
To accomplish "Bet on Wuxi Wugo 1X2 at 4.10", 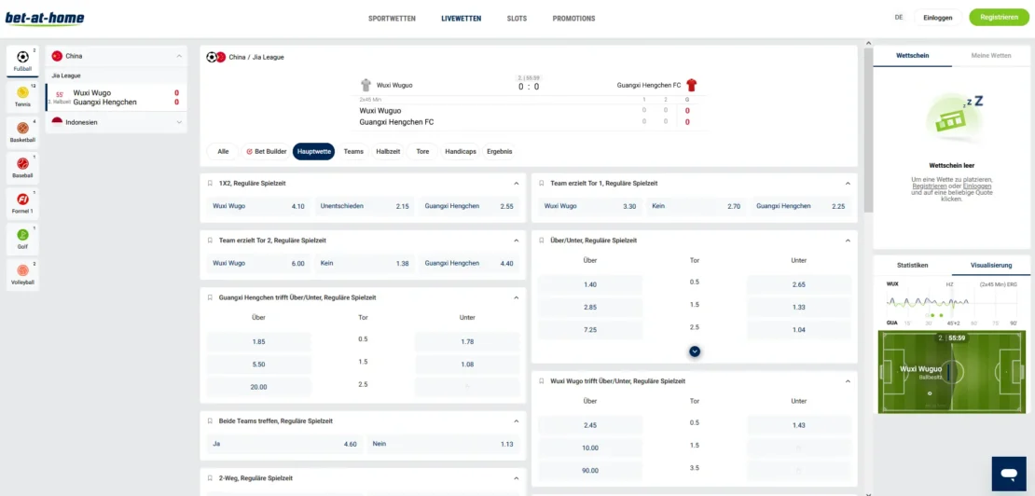I will tap(258, 206).
